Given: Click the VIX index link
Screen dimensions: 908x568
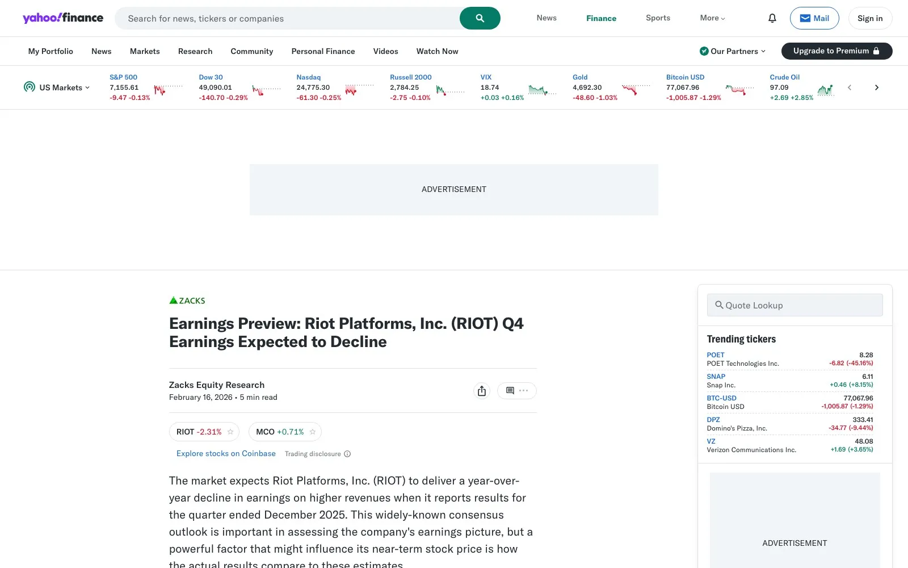Looking at the screenshot, I should click(486, 77).
